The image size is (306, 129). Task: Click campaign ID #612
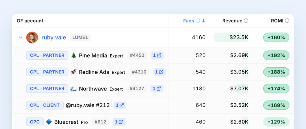click(100, 122)
